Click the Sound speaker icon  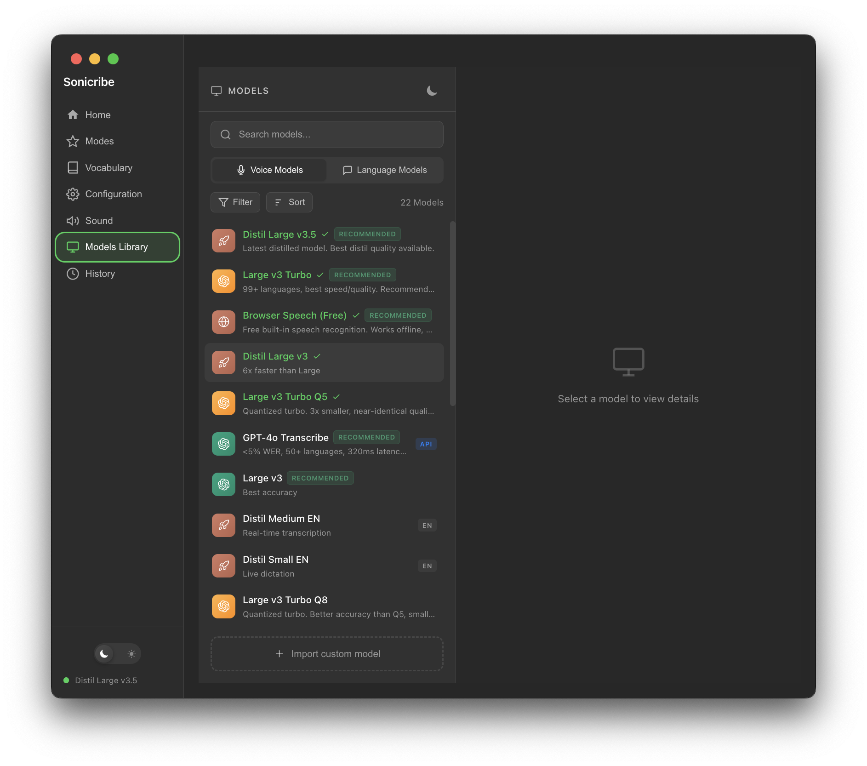pyautogui.click(x=73, y=221)
